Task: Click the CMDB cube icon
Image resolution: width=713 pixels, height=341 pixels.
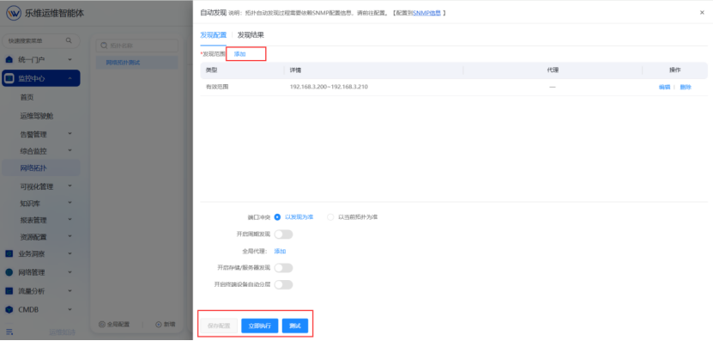Action: click(9, 309)
